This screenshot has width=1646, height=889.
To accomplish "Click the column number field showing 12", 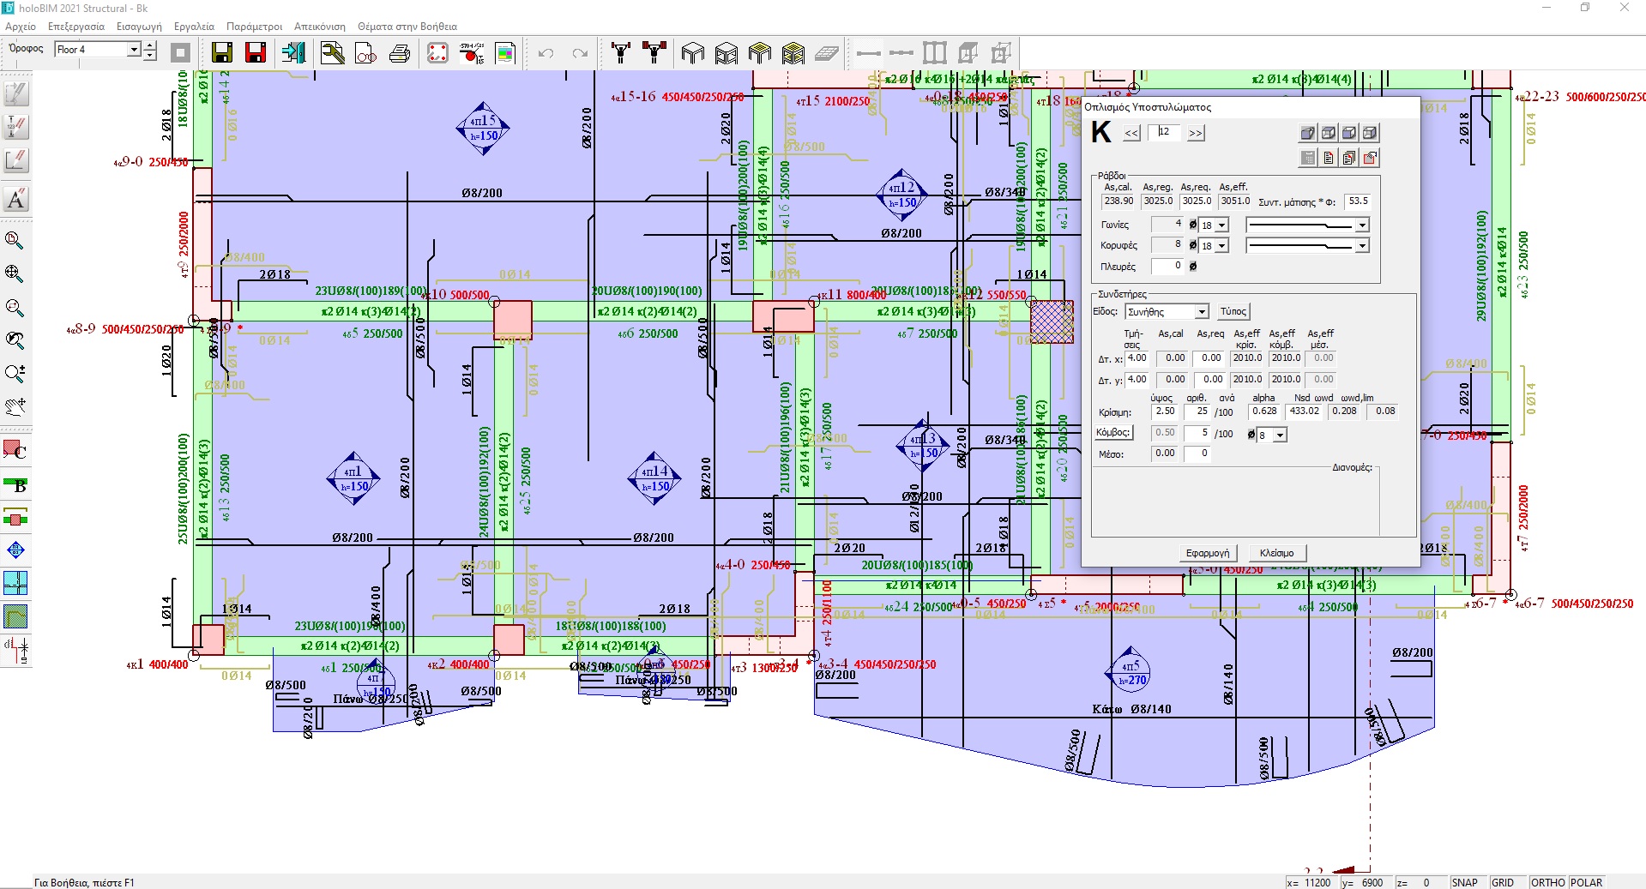I will coord(1165,132).
